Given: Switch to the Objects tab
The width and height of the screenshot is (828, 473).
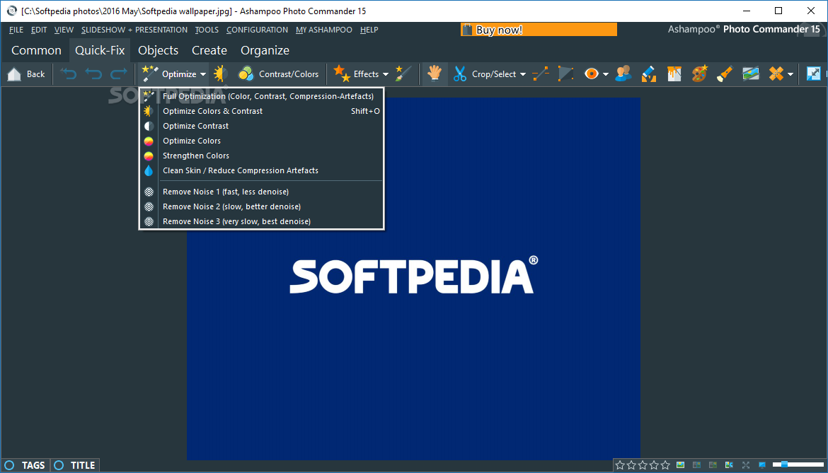Looking at the screenshot, I should tap(158, 50).
